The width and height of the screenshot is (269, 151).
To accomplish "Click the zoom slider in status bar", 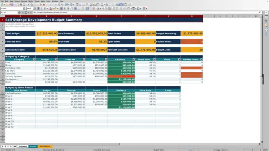I will click(x=252, y=150).
